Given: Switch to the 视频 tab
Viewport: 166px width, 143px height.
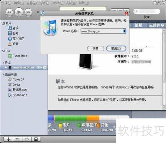Looking at the screenshot, I should point(138,26).
